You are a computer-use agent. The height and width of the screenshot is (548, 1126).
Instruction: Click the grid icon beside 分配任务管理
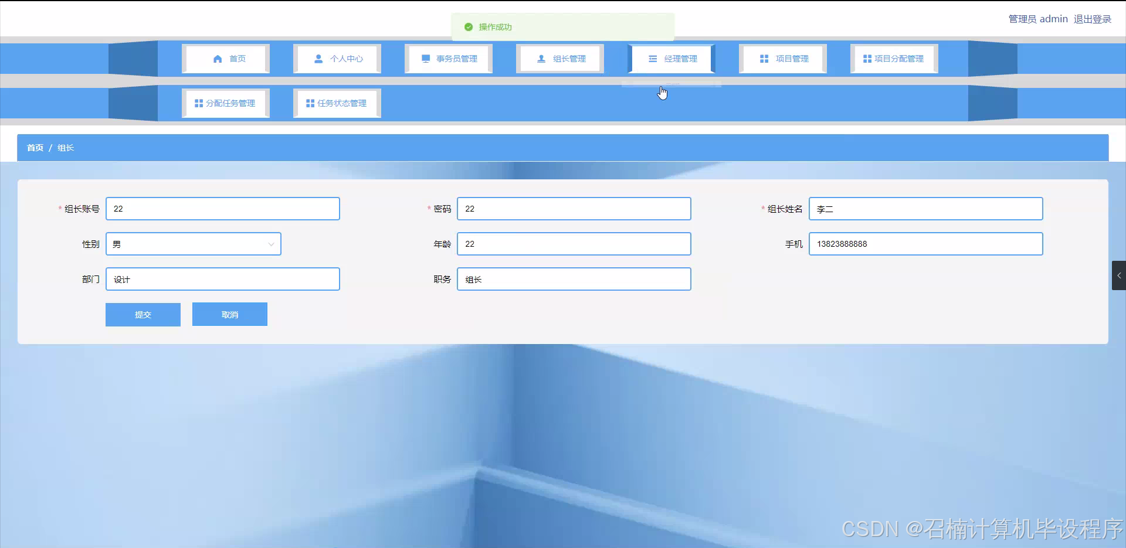199,103
